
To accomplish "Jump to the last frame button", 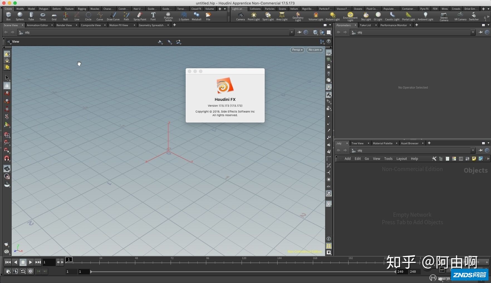I will click(38, 262).
